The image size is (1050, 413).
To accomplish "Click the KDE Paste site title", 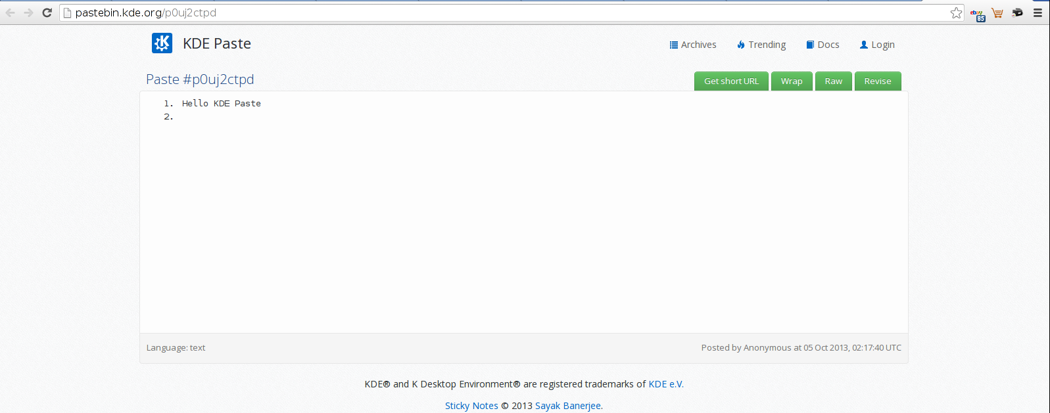I will click(x=217, y=43).
